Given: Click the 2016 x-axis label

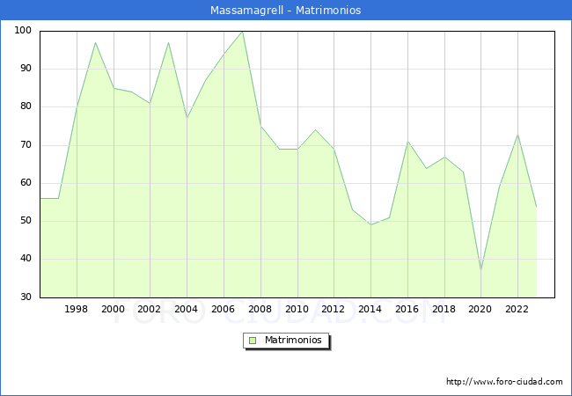Looking at the screenshot, I should coord(407,309).
